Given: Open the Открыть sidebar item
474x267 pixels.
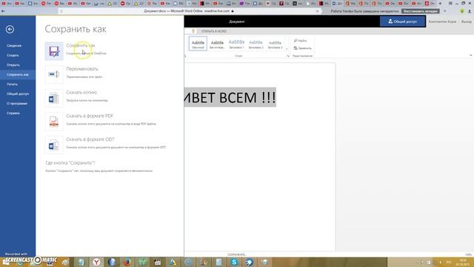Looking at the screenshot, I should tap(13, 65).
